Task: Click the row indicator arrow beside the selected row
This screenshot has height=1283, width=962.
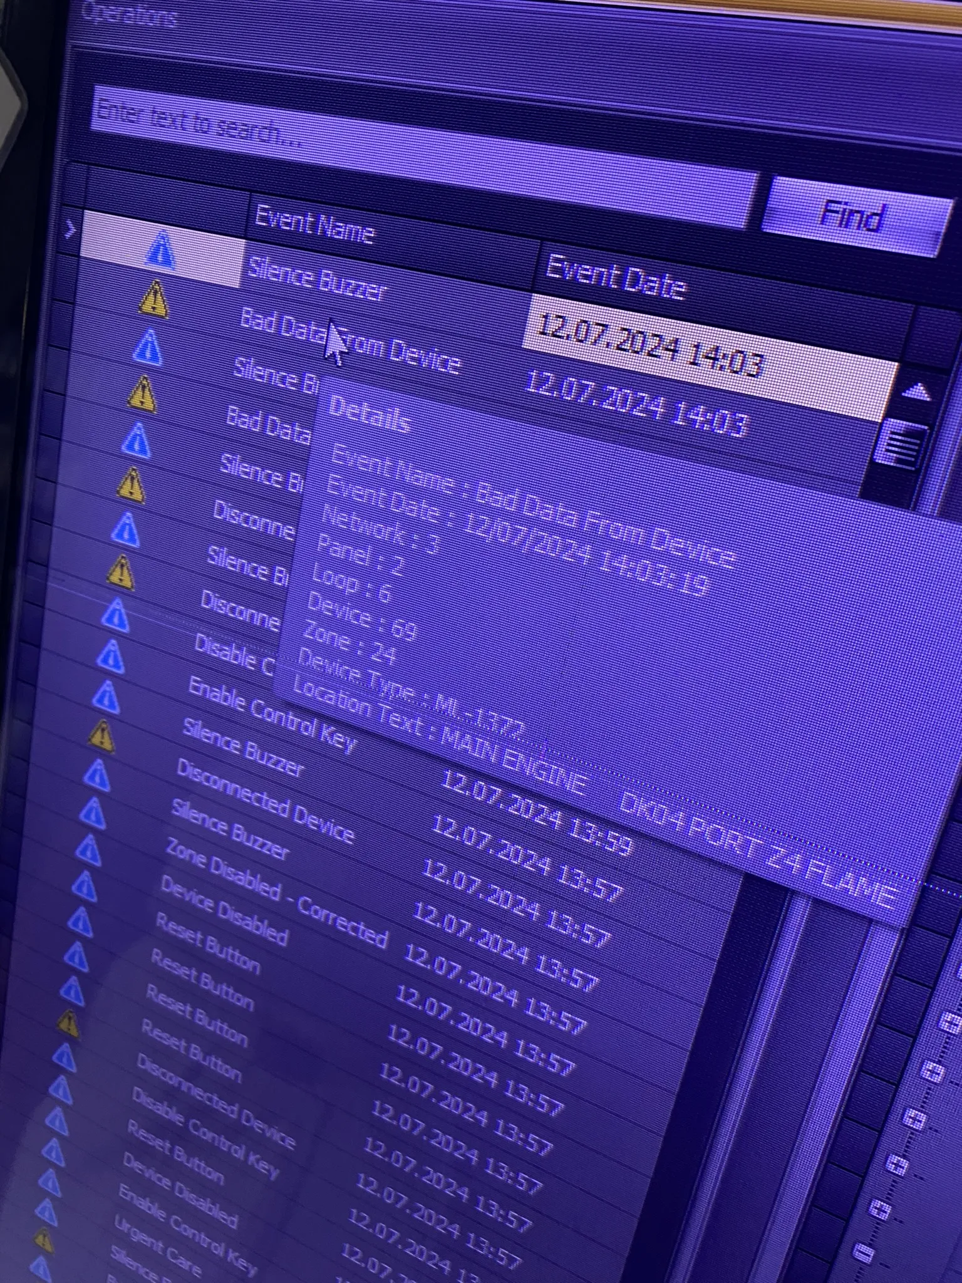Action: pyautogui.click(x=70, y=231)
